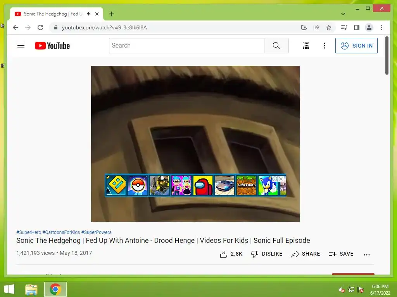Click the Among Us red crewmate ad icon
The image size is (397, 297).
pos(203,185)
